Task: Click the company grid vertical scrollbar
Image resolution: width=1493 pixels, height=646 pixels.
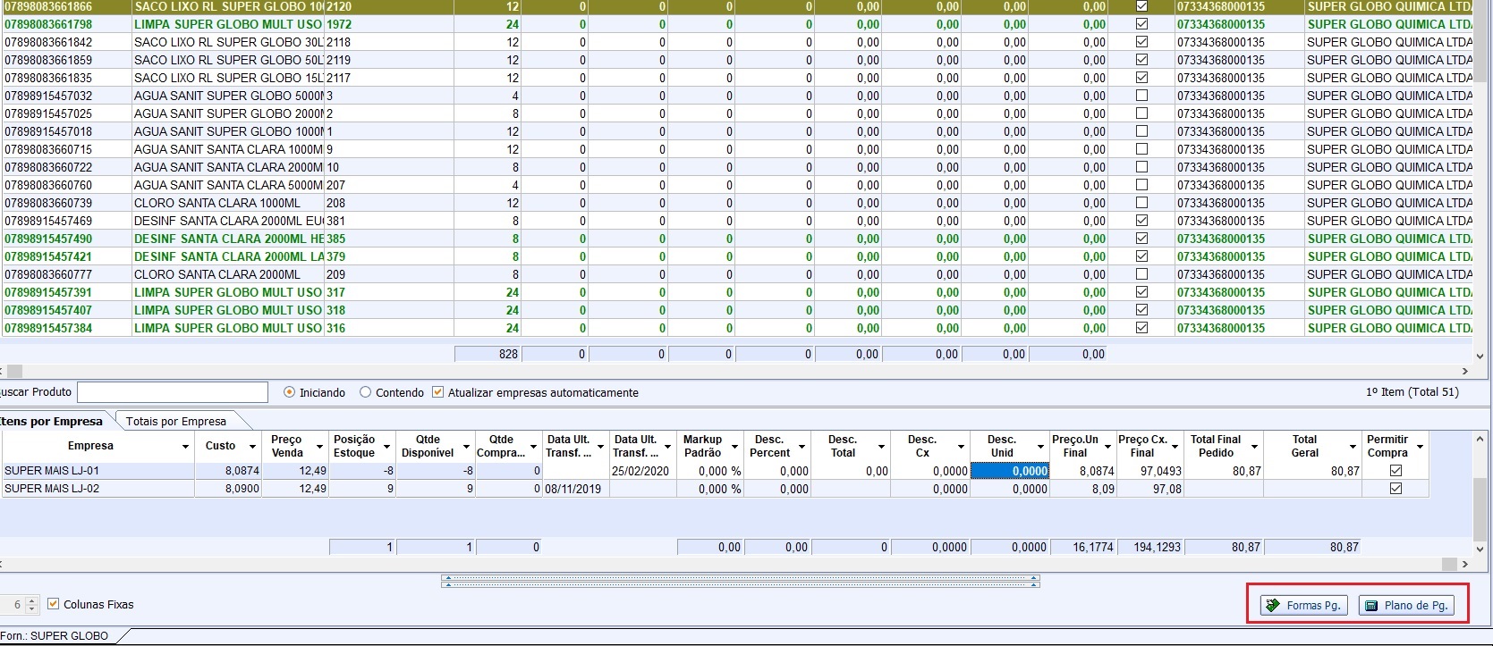Action: click(x=1480, y=492)
